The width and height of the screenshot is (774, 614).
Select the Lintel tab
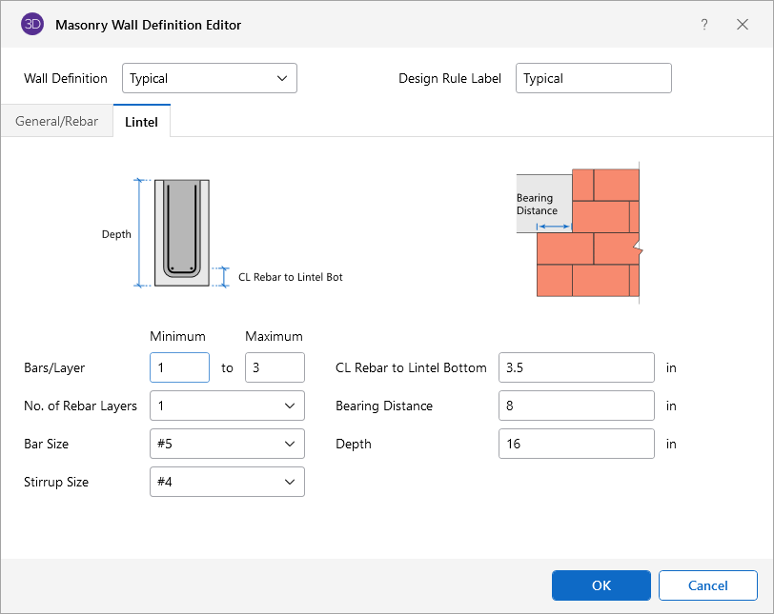(141, 122)
